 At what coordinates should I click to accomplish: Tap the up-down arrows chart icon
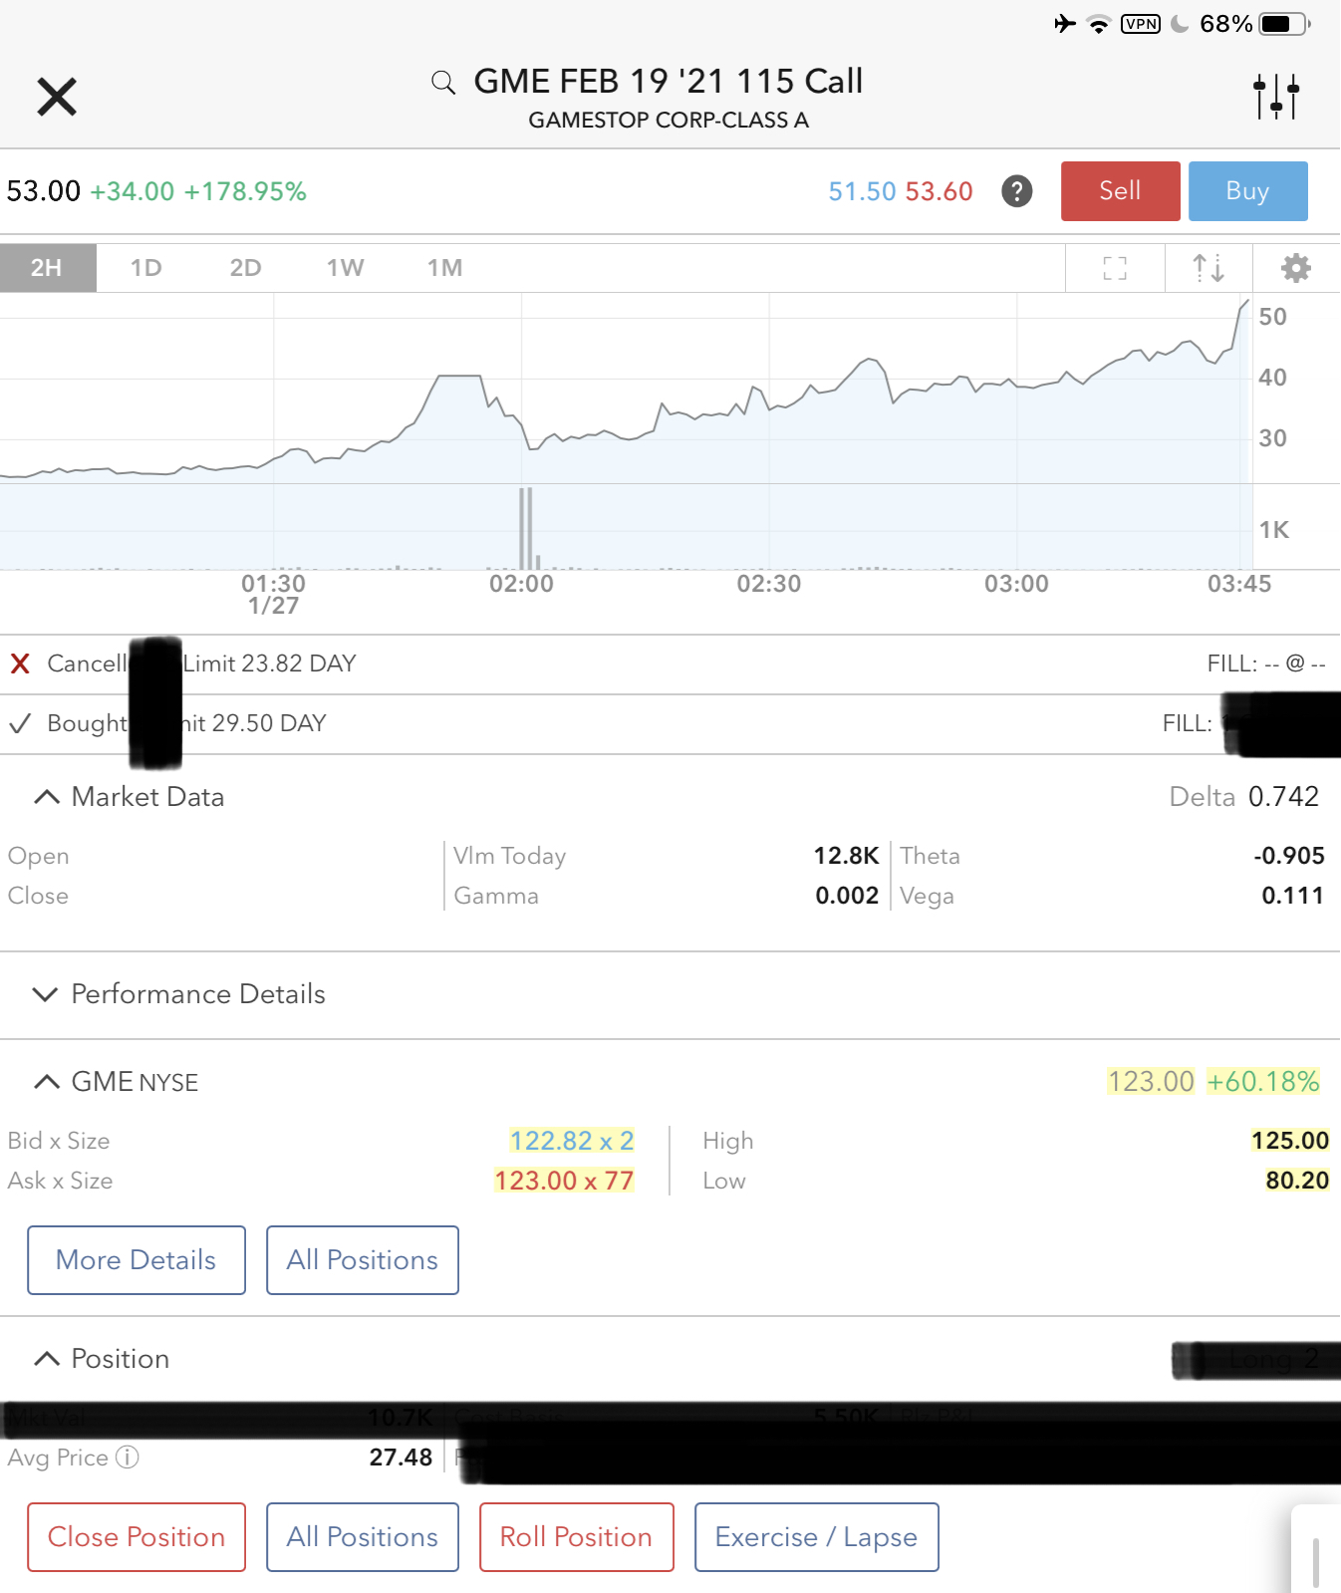(1208, 268)
